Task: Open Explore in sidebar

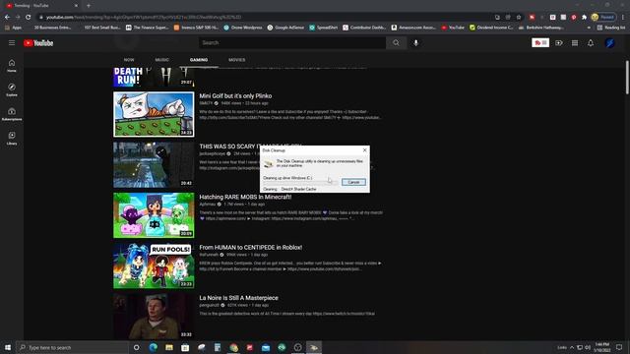Action: [x=12, y=89]
